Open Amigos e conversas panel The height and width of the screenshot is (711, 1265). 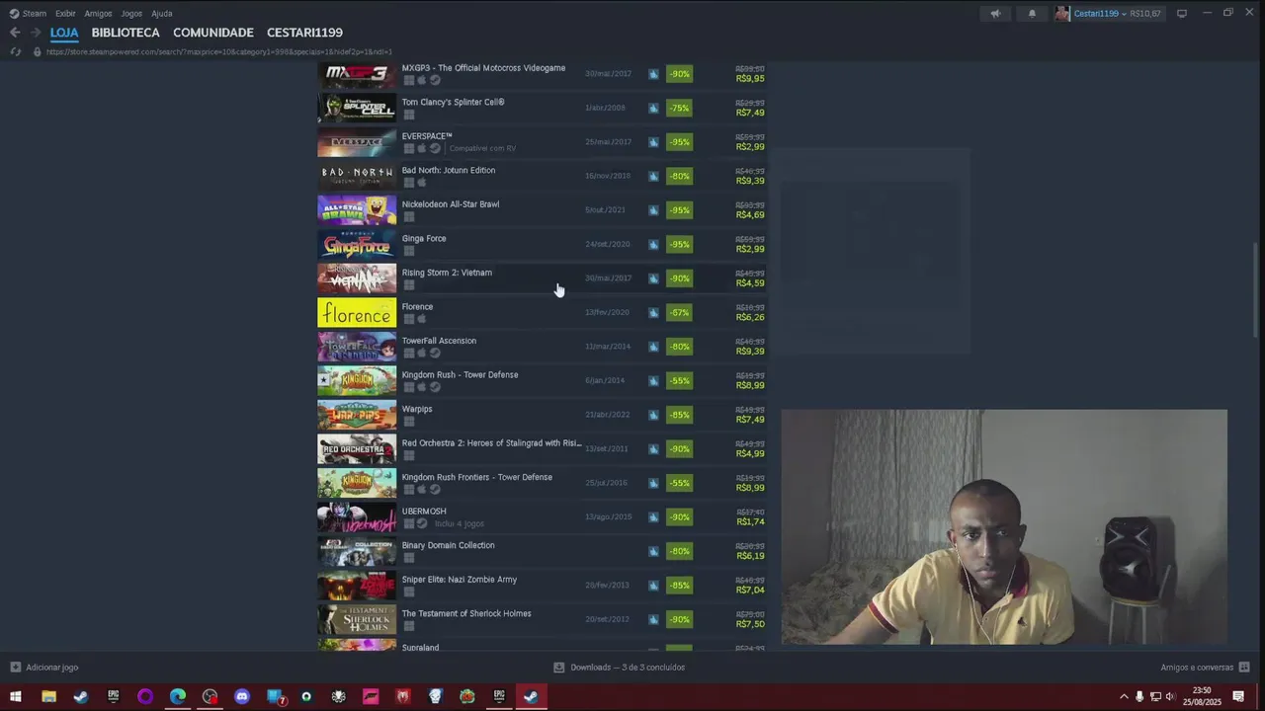[1205, 668]
